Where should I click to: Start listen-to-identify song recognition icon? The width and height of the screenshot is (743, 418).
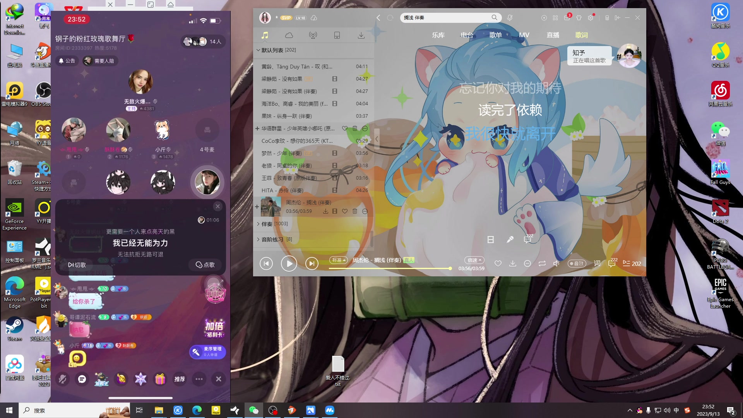(x=510, y=17)
